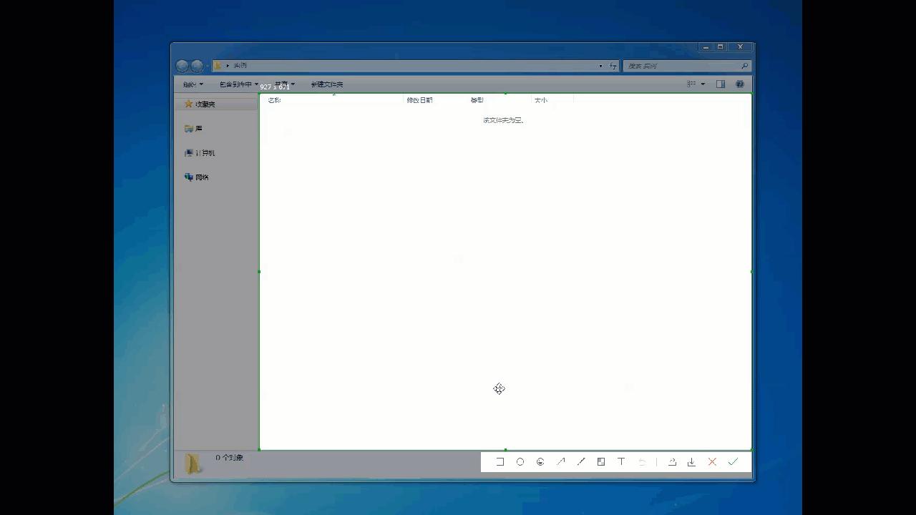Click the 0 个对象 status text
The width and height of the screenshot is (916, 515).
click(x=230, y=458)
